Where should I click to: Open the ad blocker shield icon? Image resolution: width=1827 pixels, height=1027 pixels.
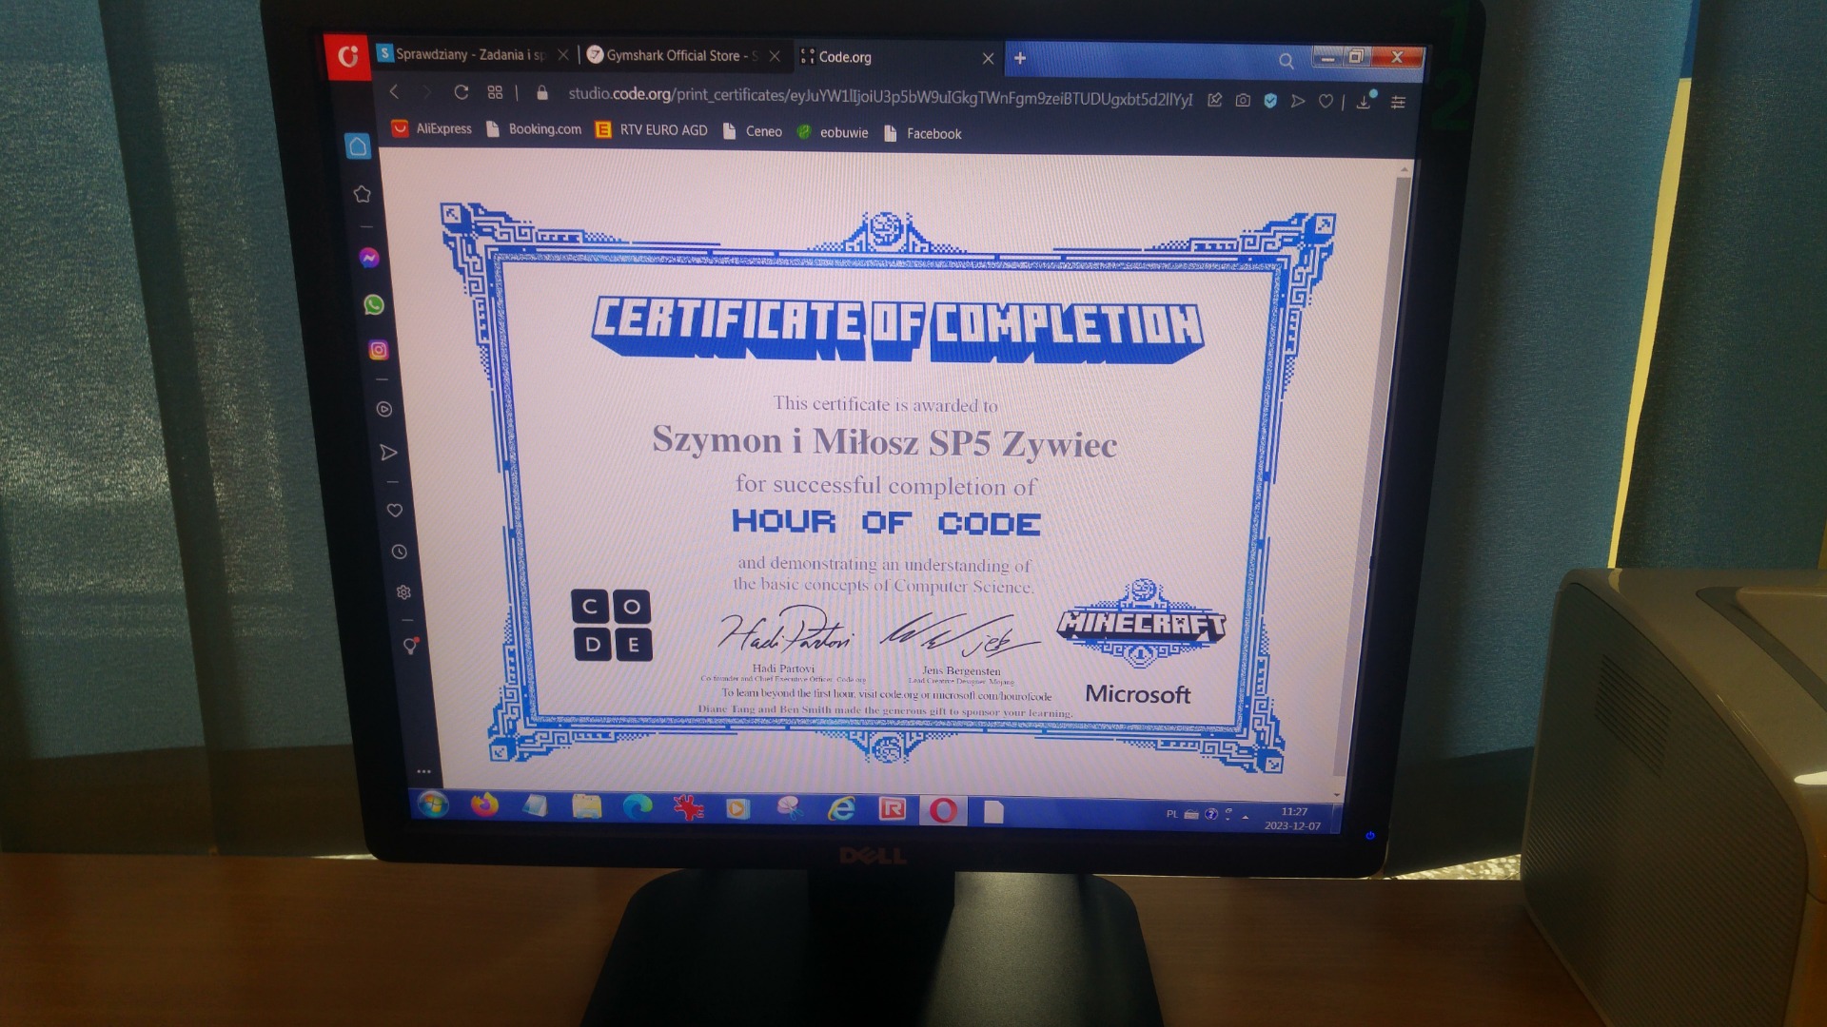click(1270, 100)
